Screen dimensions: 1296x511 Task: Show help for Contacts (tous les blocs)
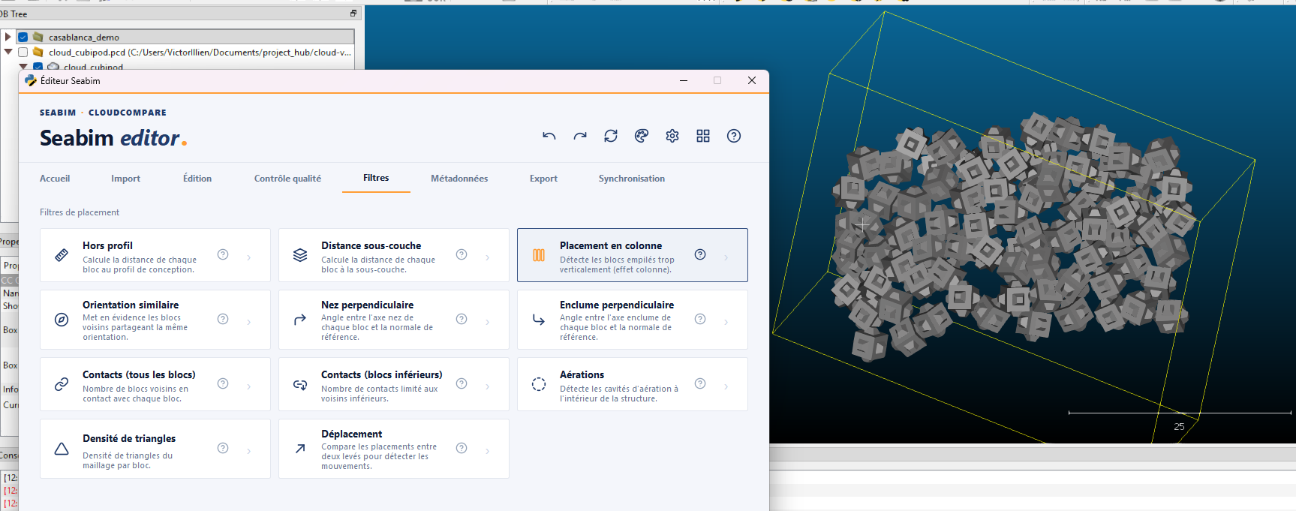tap(223, 383)
